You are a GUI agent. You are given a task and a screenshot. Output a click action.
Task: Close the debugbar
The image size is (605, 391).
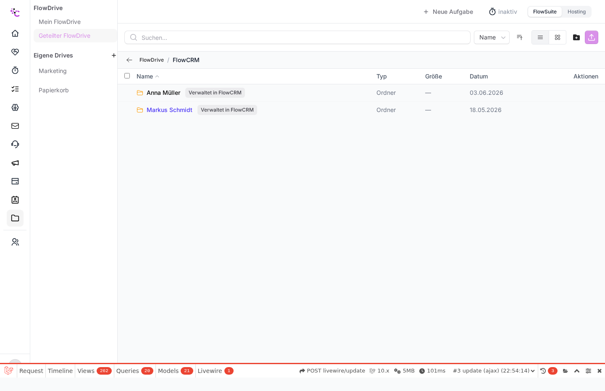tap(600, 371)
